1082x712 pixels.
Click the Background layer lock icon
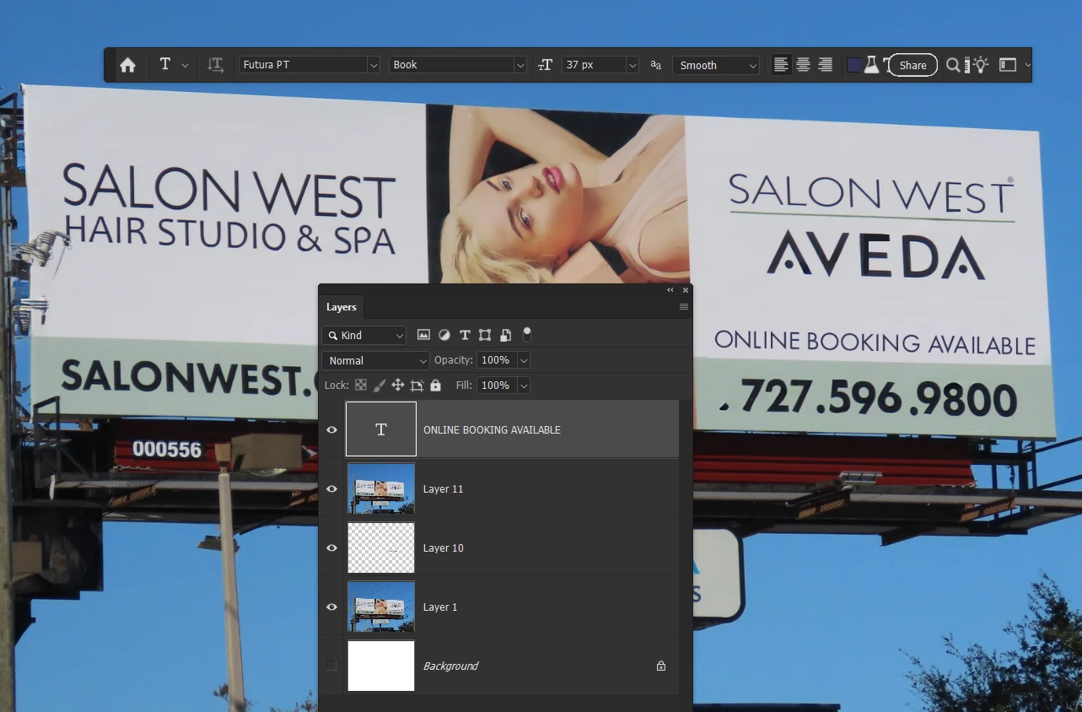(x=661, y=666)
